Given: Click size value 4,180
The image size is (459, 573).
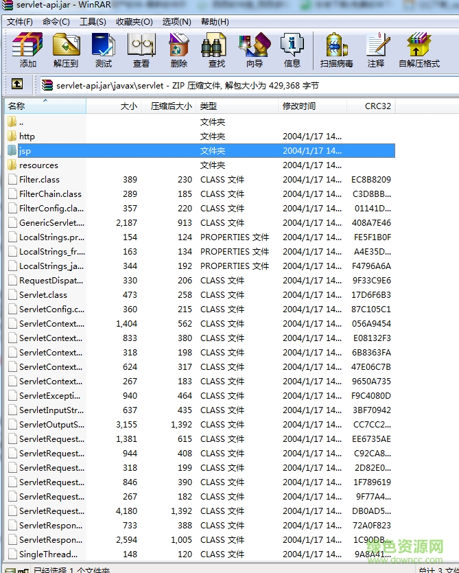Looking at the screenshot, I should tap(126, 511).
